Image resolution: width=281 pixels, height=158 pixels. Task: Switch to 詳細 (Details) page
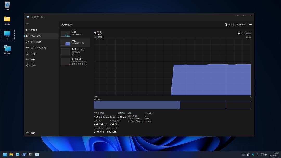point(33,60)
